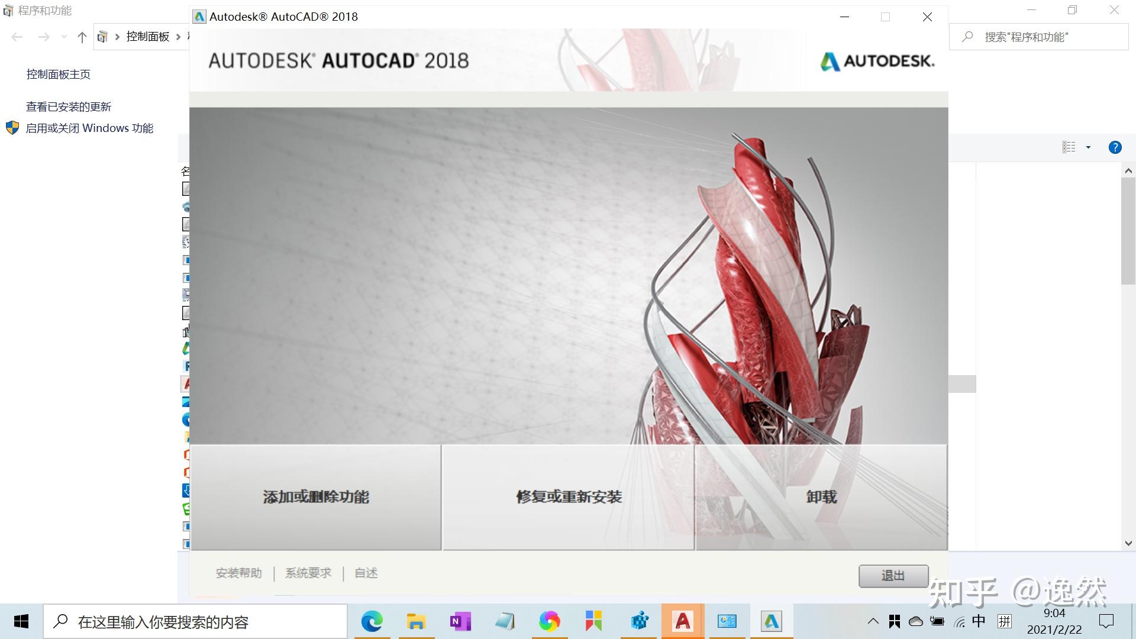Open 控制面板主页 in Programs and Features
This screenshot has height=639, width=1136.
(x=58, y=74)
